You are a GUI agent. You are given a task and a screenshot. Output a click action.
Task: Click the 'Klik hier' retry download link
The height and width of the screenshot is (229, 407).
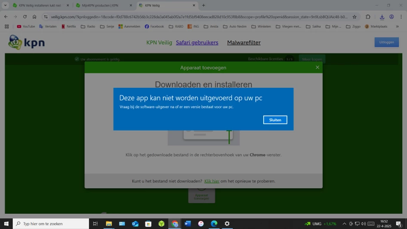211,181
